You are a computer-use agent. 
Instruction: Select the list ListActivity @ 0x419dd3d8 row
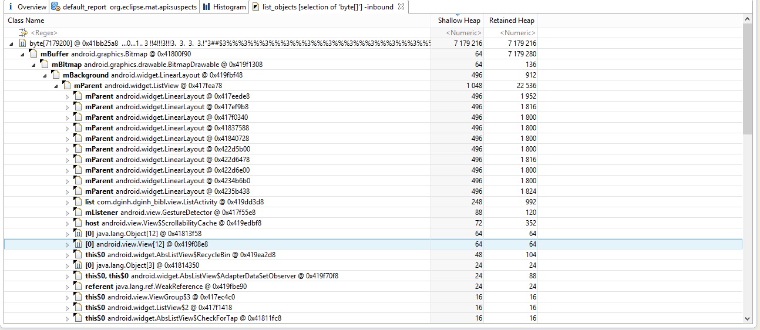tap(373, 202)
